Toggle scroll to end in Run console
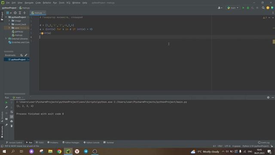Screen dimensions: 275x155 (x=12, y=117)
